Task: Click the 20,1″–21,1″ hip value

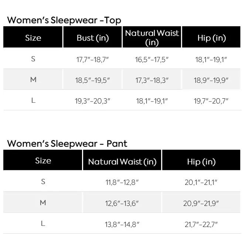Action: click(x=201, y=182)
